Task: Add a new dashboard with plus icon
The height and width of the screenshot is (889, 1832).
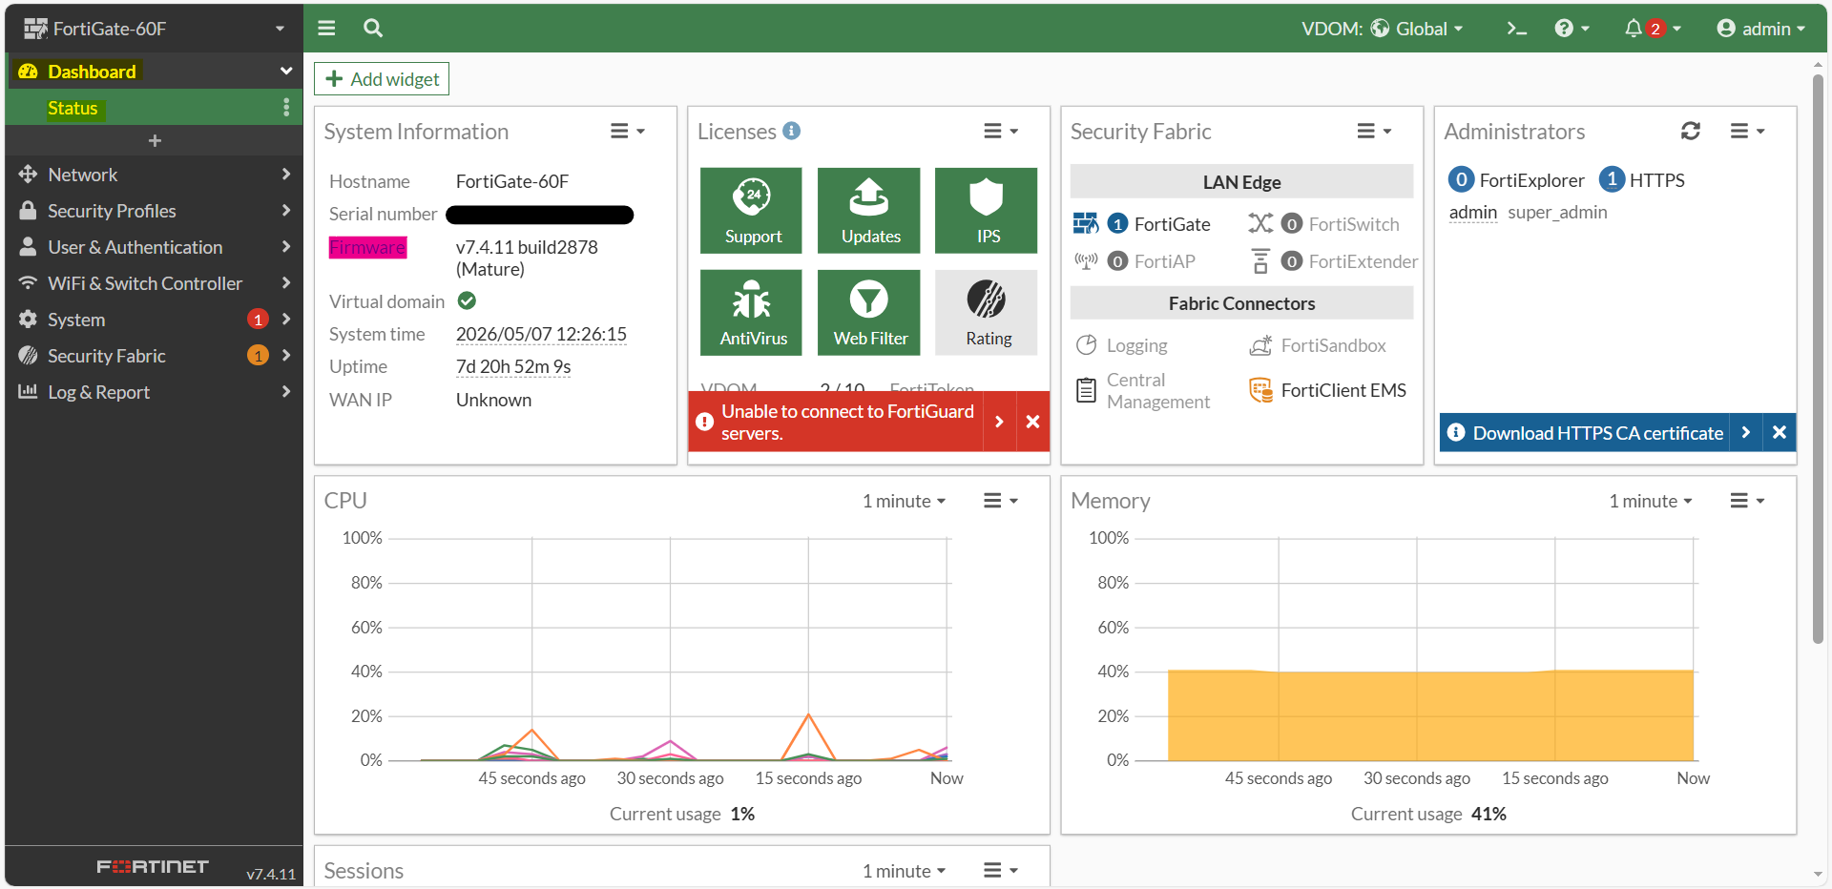Action: [155, 140]
